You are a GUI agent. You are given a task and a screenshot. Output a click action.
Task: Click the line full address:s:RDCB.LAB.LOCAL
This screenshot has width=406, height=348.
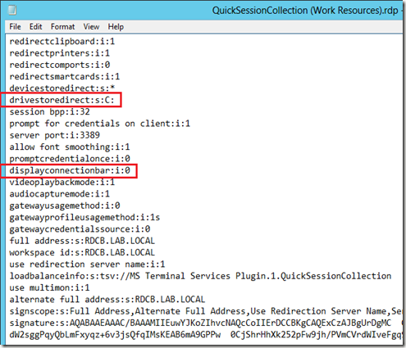coord(82,241)
